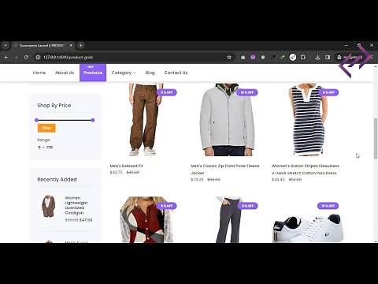The height and width of the screenshot is (284, 378).
Task: Bookmark this page with star icon
Action: 229,57
